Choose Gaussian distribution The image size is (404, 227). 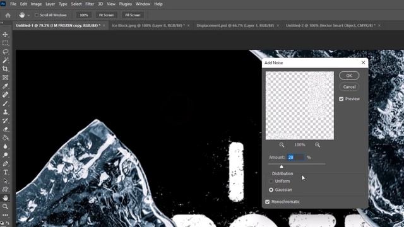(x=271, y=190)
